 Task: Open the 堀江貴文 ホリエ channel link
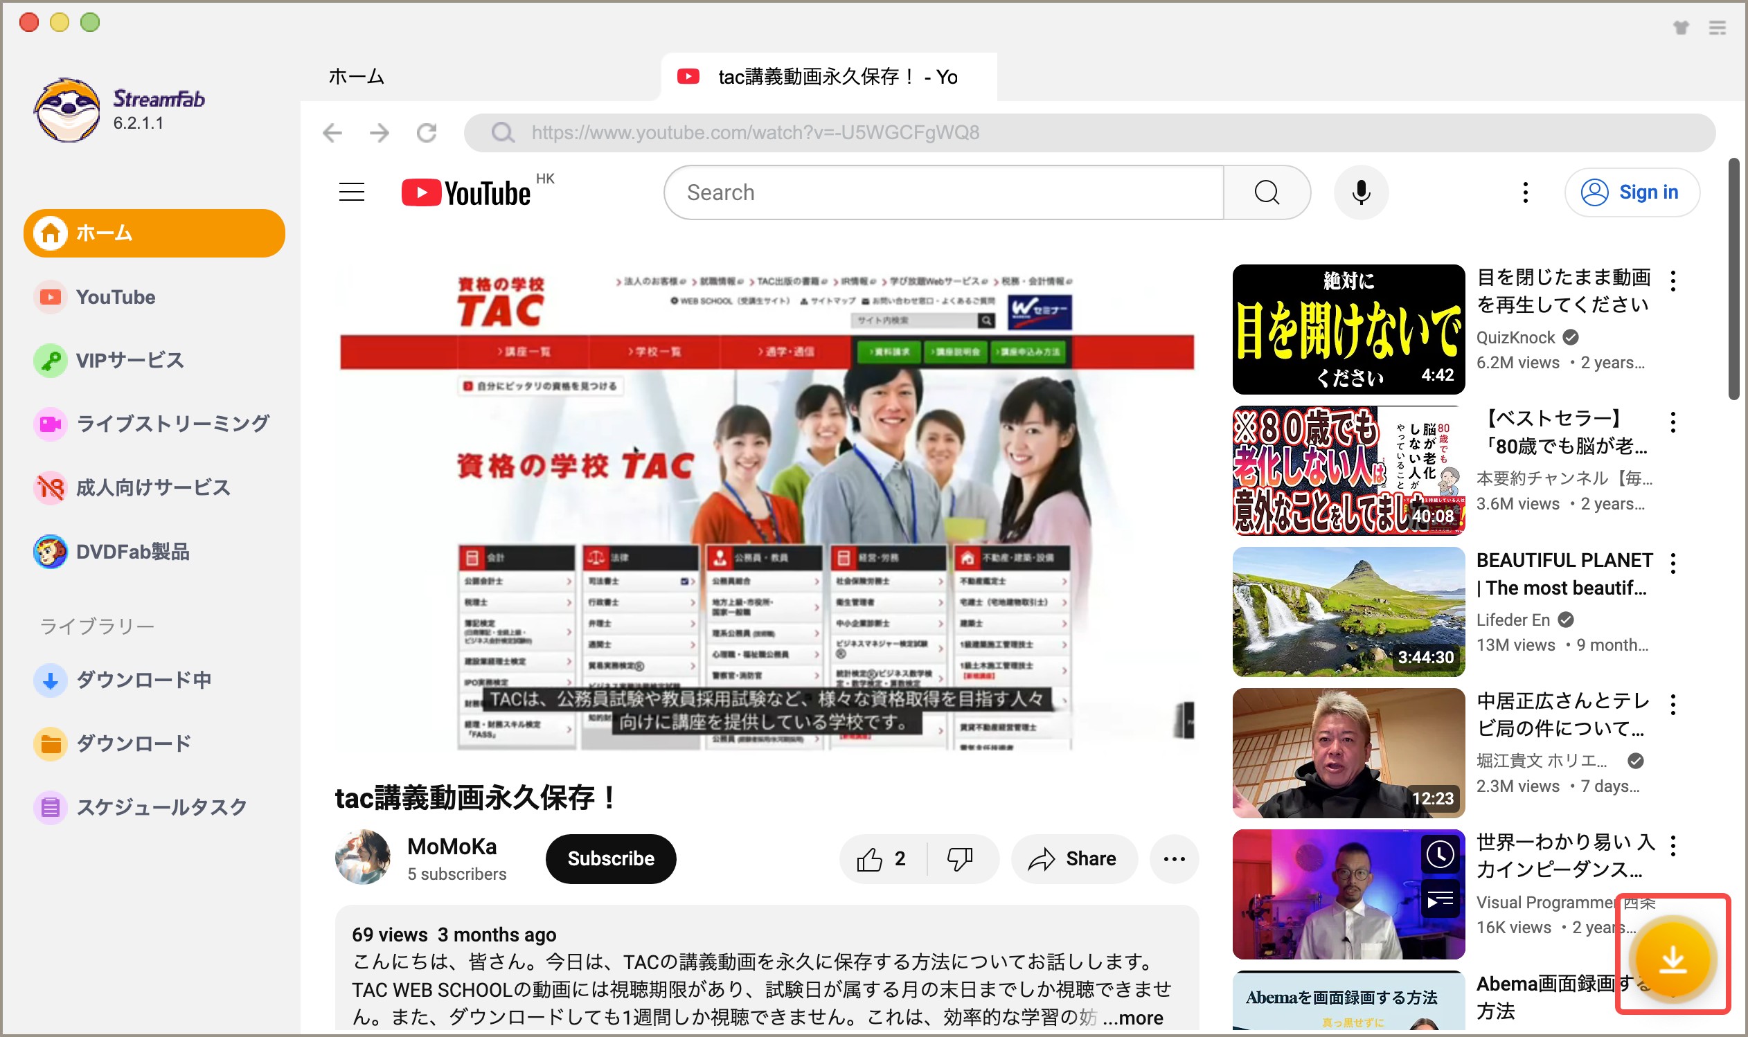tap(1541, 761)
